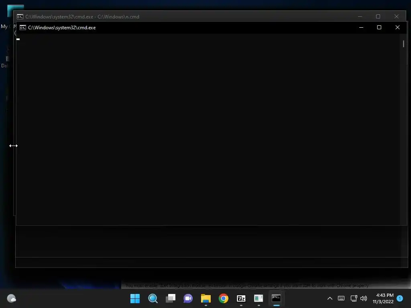Close the background n.cmd window

click(396, 16)
